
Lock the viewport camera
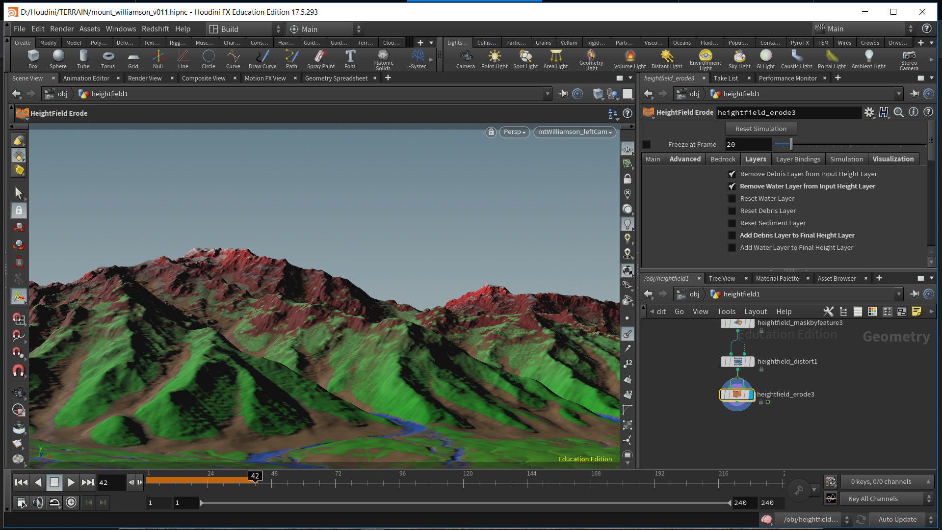pos(491,132)
